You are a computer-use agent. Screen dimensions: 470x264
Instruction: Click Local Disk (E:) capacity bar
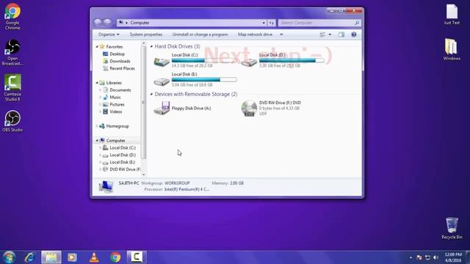(204, 80)
